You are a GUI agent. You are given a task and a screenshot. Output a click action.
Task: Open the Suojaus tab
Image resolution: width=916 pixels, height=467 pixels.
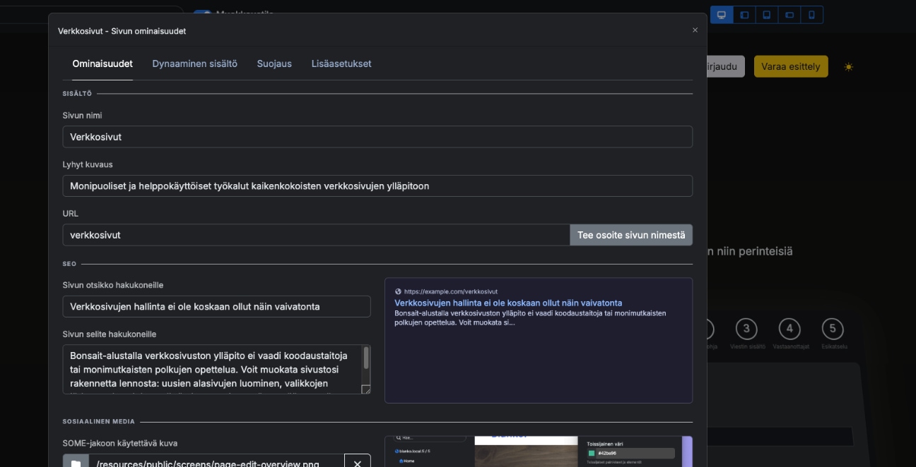tap(274, 63)
